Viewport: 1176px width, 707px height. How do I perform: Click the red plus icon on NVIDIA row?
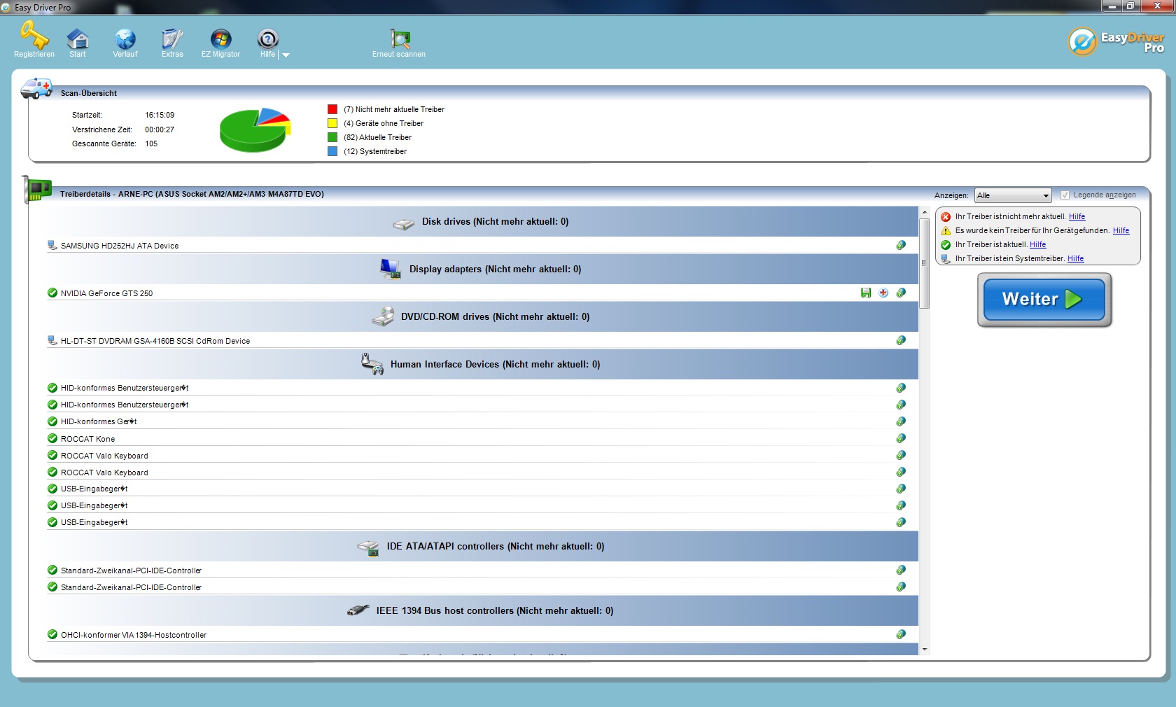click(883, 293)
